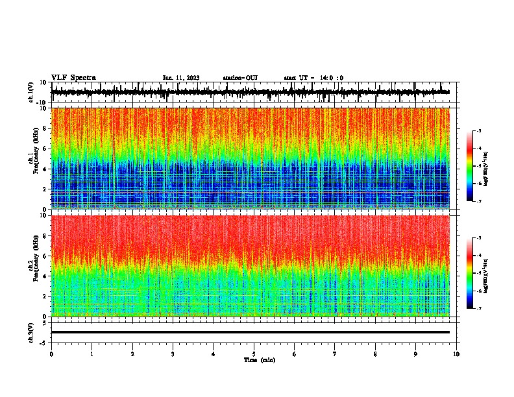
Task: Click the time axis tick label "4"
Action: (x=214, y=354)
